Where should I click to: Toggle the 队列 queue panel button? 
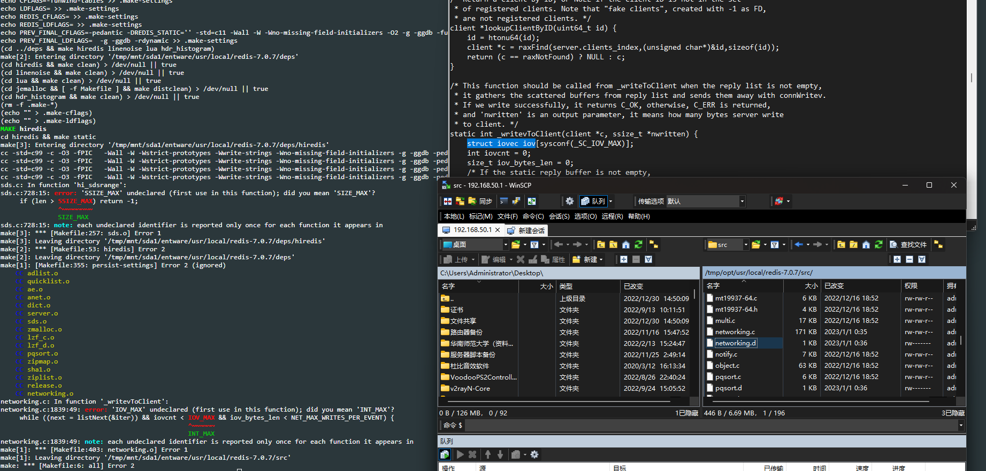click(x=594, y=201)
